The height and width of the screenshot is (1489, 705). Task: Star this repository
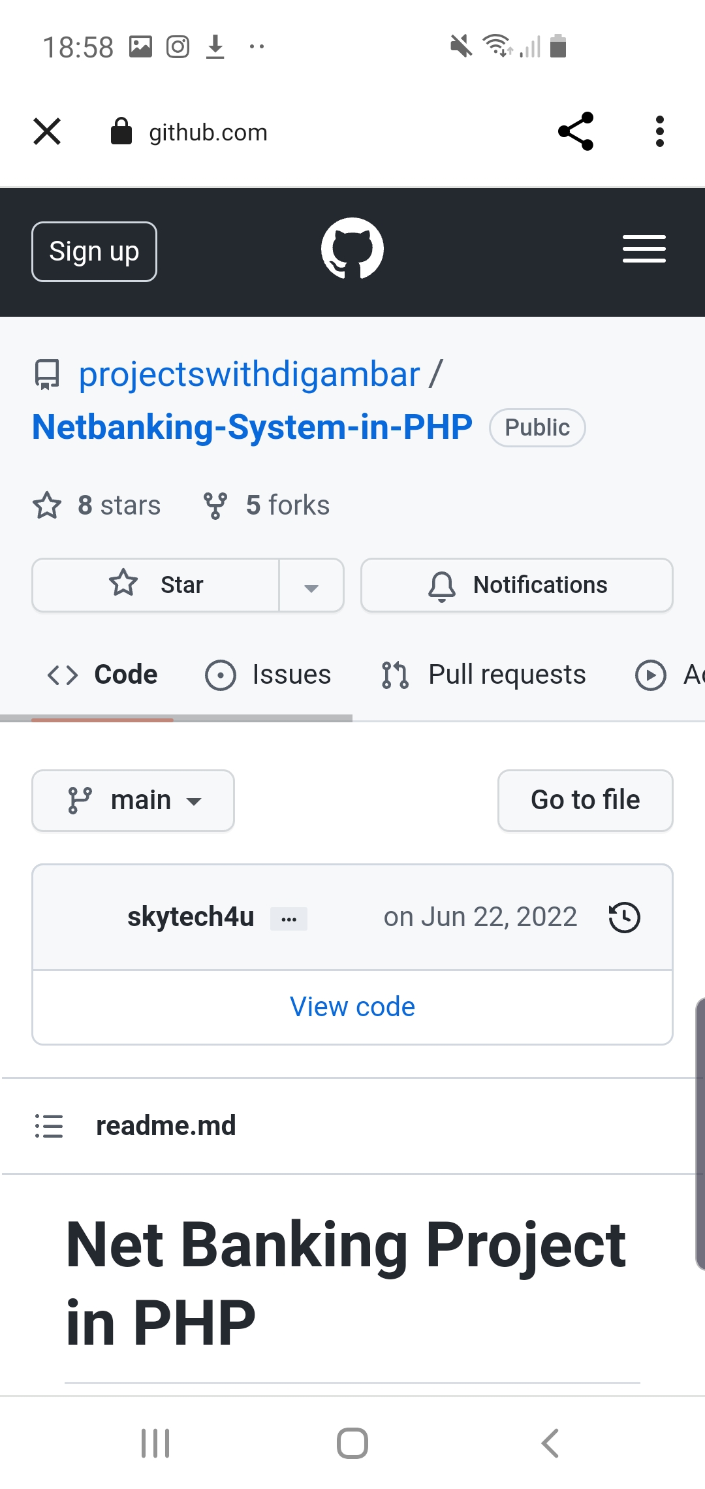tap(157, 584)
